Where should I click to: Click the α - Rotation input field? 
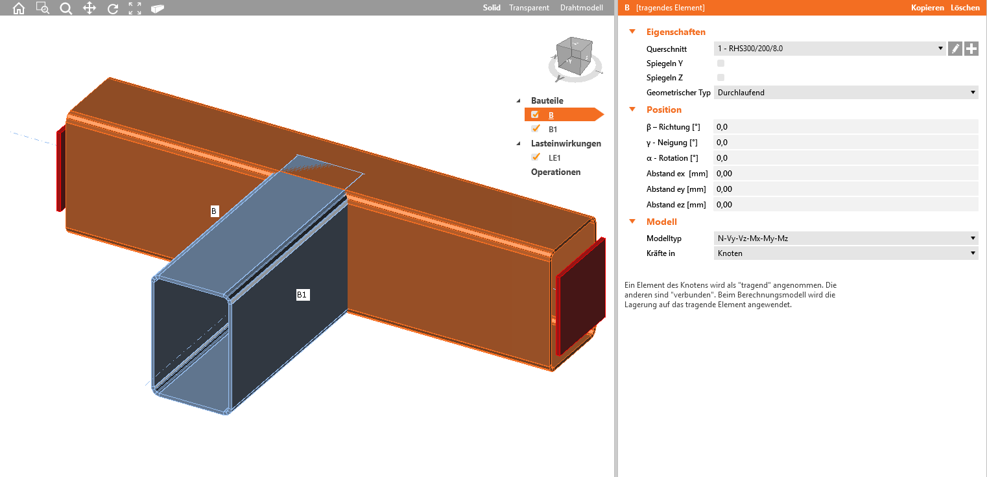coord(846,158)
